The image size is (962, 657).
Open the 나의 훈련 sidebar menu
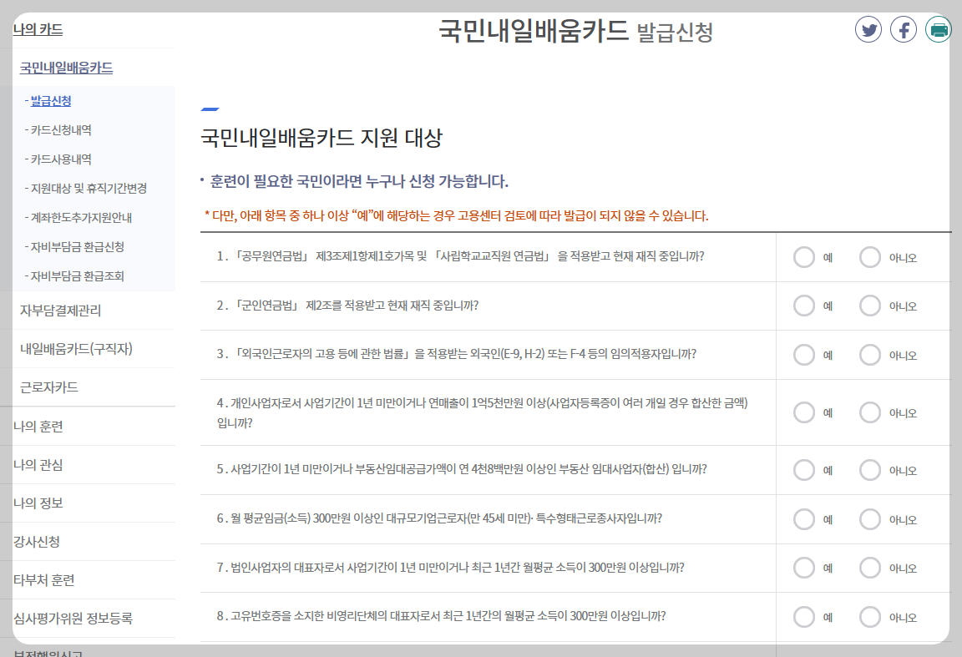click(x=38, y=427)
